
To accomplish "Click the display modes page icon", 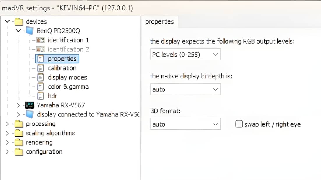I will [x=41, y=77].
